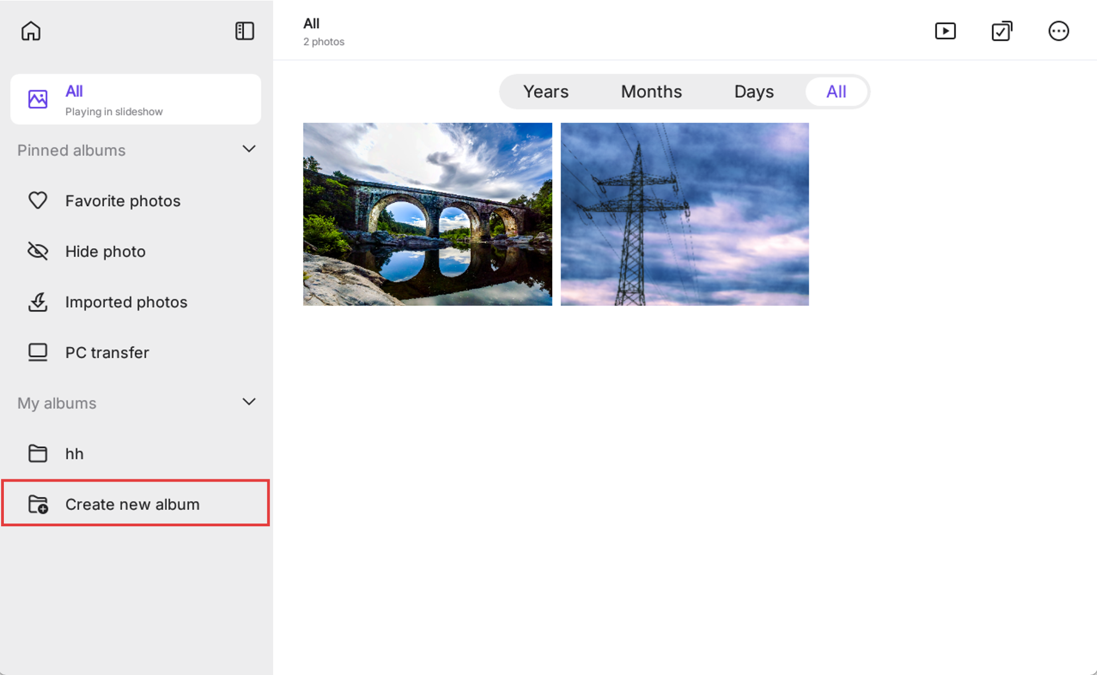
Task: Click the Playing in slideshow subtitle
Action: click(114, 112)
